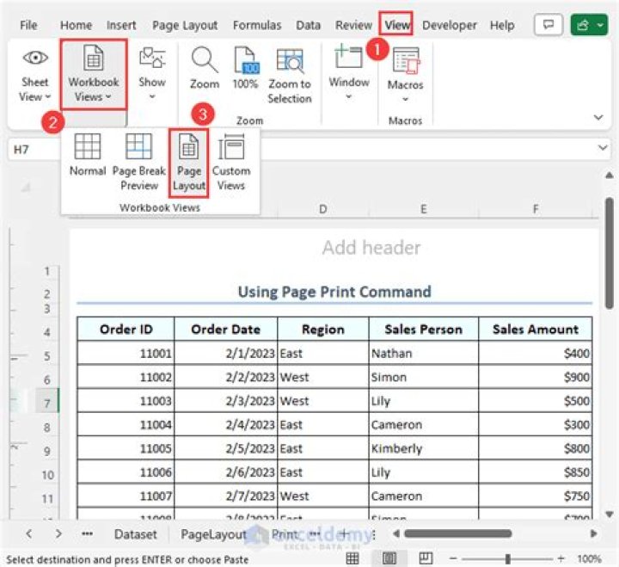Switch to the Home tab
The image size is (619, 567).
coord(76,25)
